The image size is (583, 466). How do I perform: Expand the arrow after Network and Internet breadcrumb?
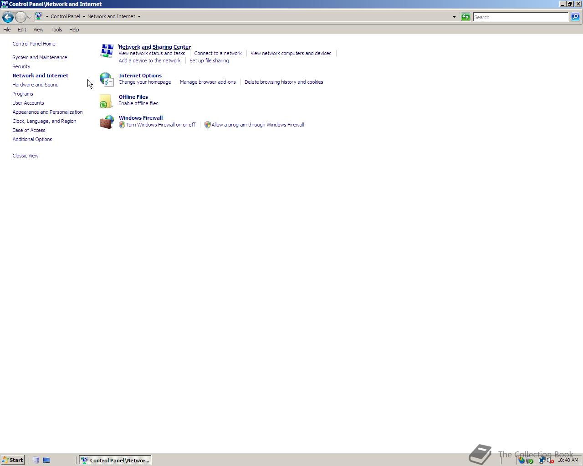pos(139,16)
